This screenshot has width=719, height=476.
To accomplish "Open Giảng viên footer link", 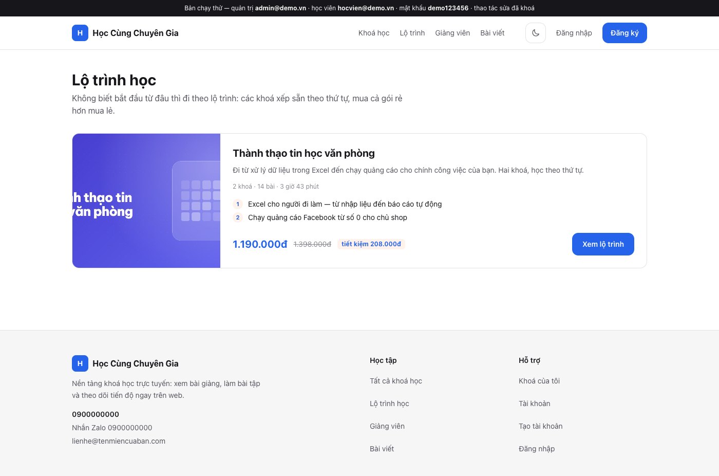I will tap(387, 426).
